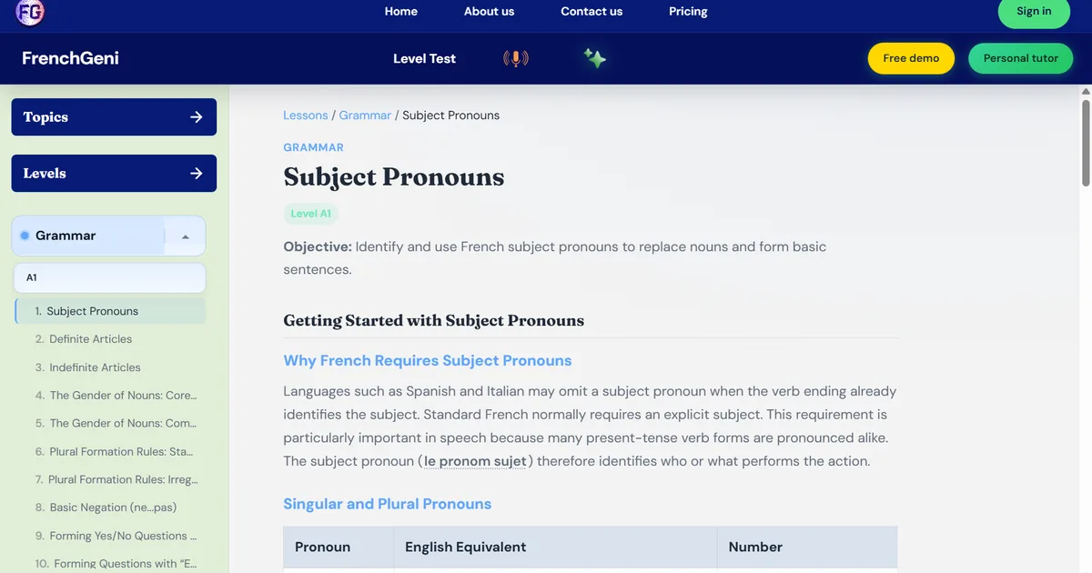Click the arrow on Topics button
The image size is (1092, 573).
click(197, 117)
